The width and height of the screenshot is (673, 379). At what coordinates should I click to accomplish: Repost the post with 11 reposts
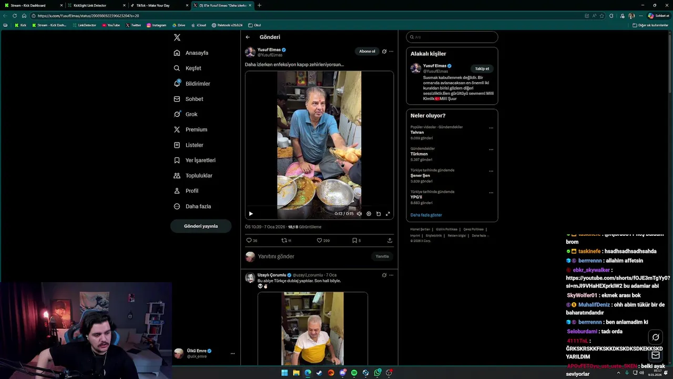coord(287,241)
